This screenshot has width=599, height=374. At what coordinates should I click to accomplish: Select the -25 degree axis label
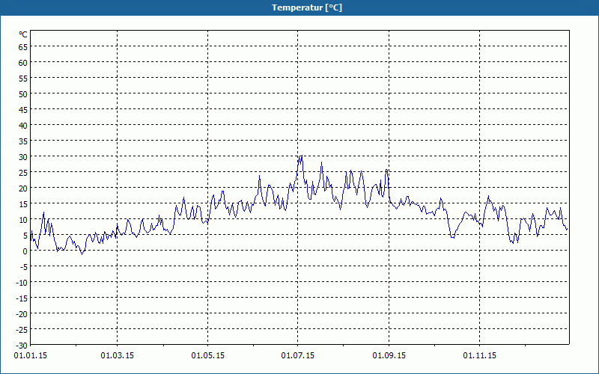(x=22, y=330)
